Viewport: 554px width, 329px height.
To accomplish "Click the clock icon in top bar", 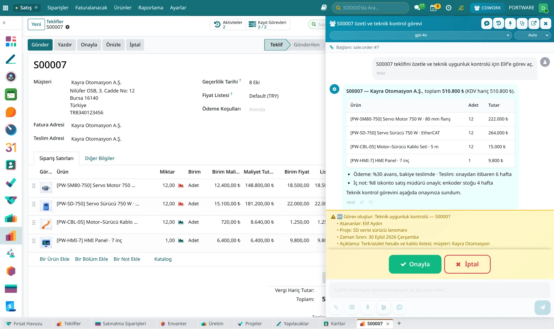I will tap(448, 8).
